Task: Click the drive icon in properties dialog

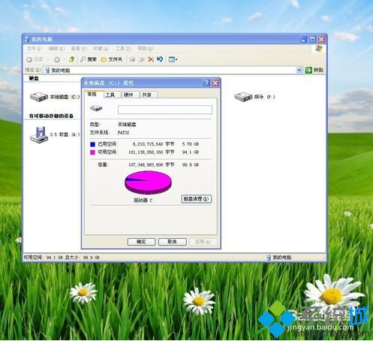Action: (x=96, y=108)
